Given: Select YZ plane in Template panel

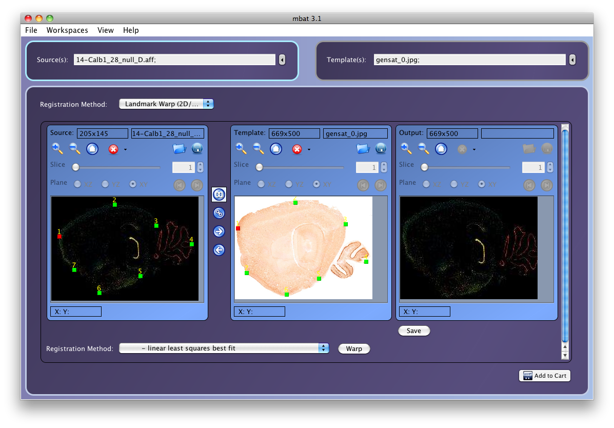Looking at the screenshot, I should tap(289, 184).
